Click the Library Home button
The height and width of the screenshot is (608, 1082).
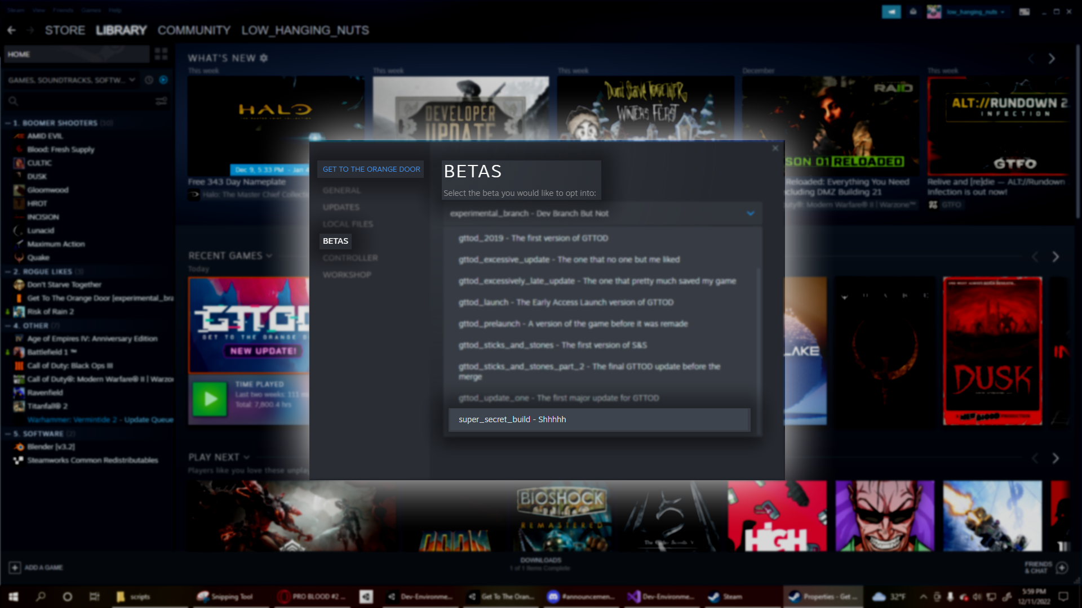coord(77,54)
